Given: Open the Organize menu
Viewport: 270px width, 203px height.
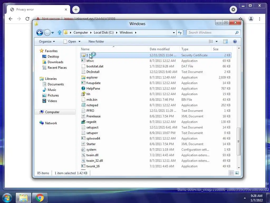Looking at the screenshot, I should (47, 41).
